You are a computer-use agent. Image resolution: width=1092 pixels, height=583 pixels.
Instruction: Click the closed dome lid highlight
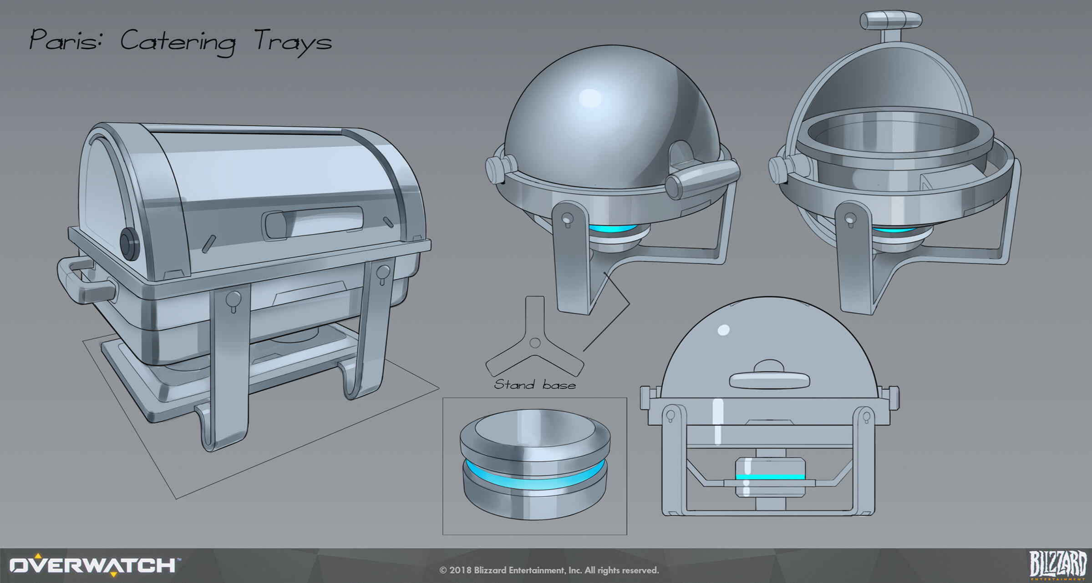[x=590, y=99]
